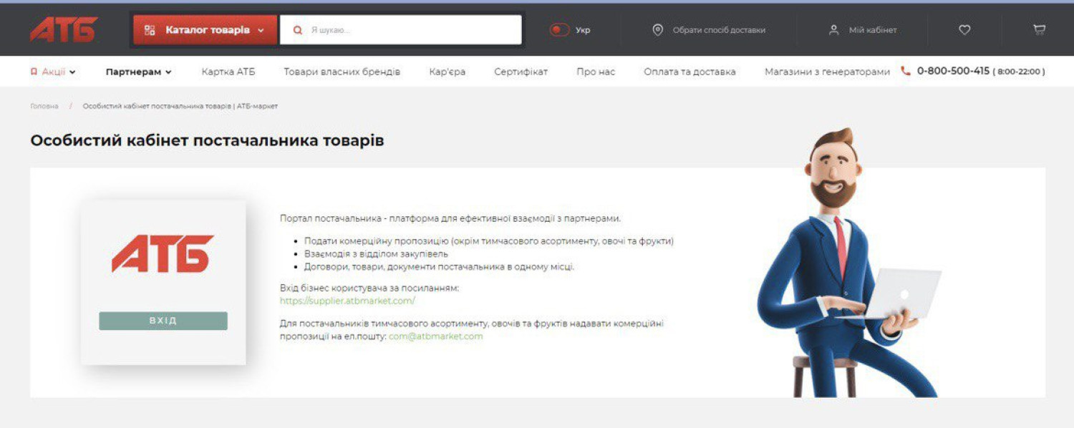Screen dimensions: 1074x428
Task: Click the search magnifier icon
Action: pos(298,30)
